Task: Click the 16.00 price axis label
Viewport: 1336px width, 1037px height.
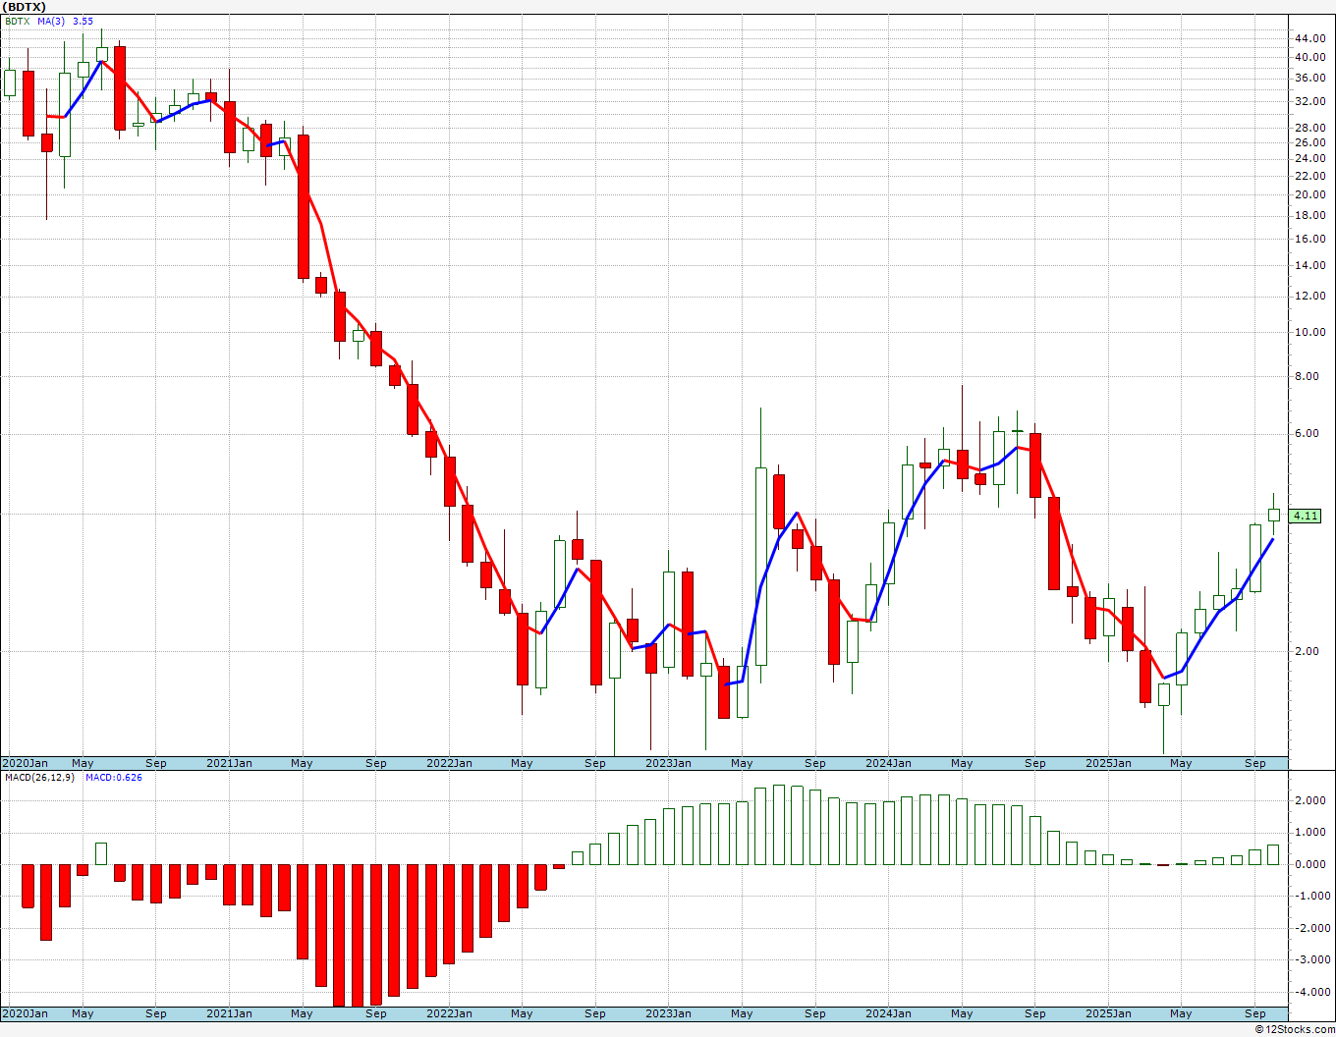Action: click(x=1309, y=239)
